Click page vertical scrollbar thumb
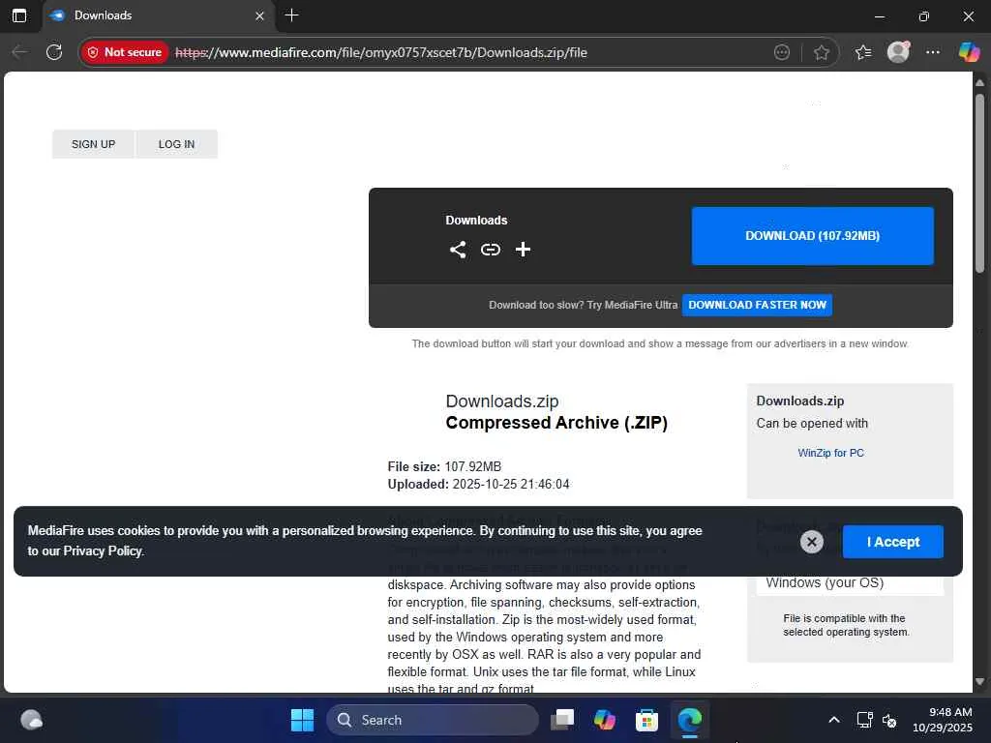This screenshot has height=743, width=991. point(979,183)
